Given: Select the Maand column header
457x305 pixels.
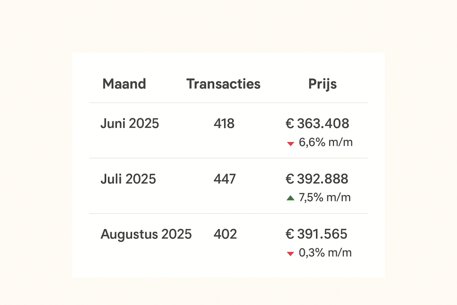Looking at the screenshot, I should pos(124,84).
